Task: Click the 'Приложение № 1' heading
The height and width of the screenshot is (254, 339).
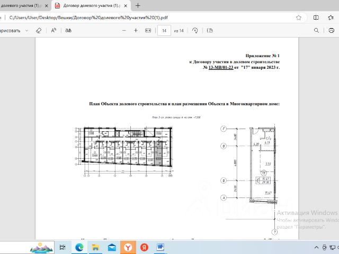Action: tap(263, 56)
